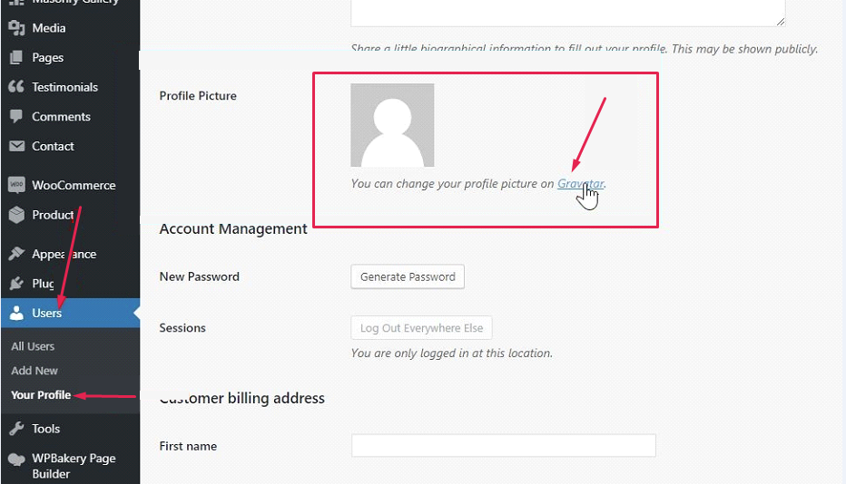Image resolution: width=846 pixels, height=484 pixels.
Task: Click the Media icon in sidebar
Action: 16,28
